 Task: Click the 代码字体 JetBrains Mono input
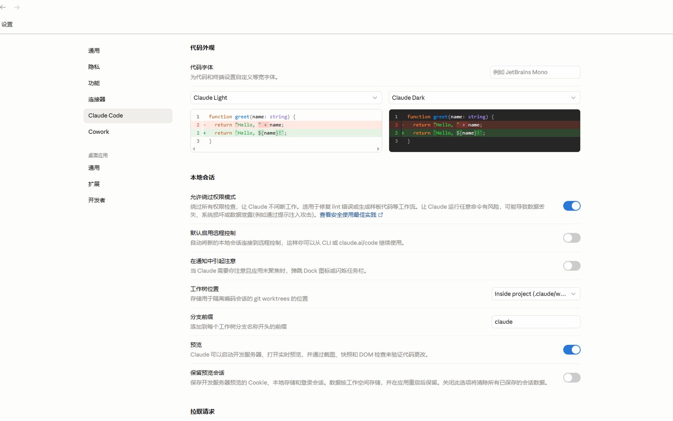[535, 72]
